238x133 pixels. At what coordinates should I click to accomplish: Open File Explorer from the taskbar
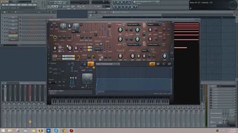[10, 130]
